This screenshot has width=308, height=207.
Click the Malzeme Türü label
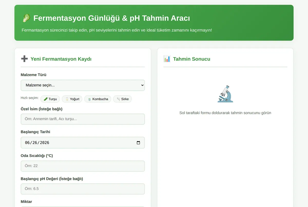tap(34, 75)
